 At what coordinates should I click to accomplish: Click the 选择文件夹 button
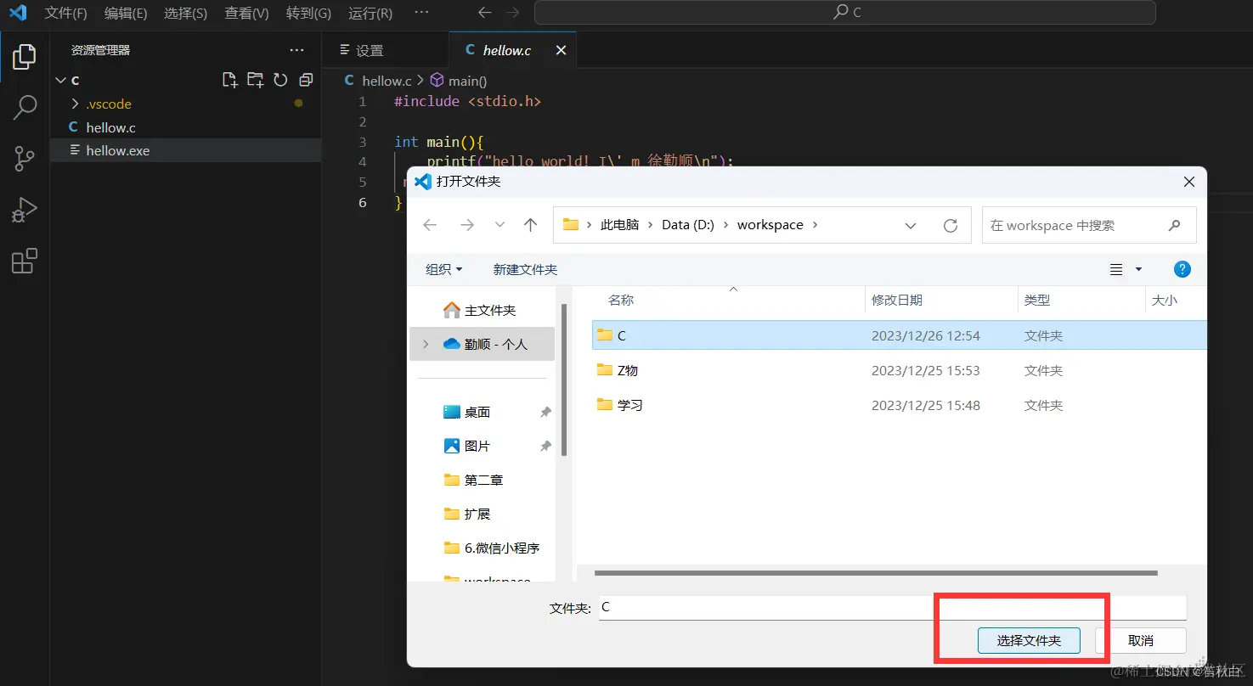coord(1029,640)
